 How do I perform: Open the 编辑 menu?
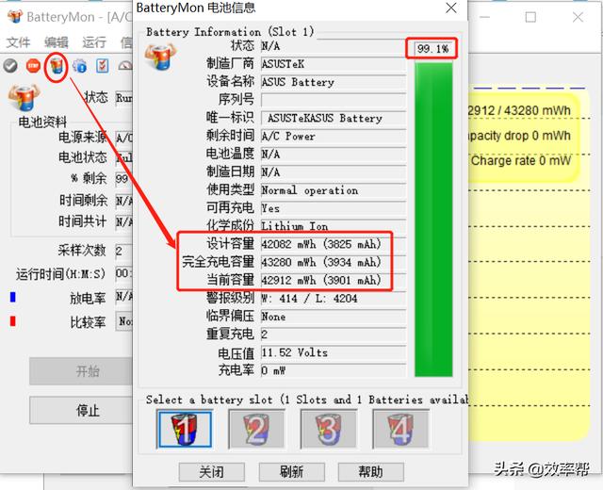pyautogui.click(x=56, y=42)
